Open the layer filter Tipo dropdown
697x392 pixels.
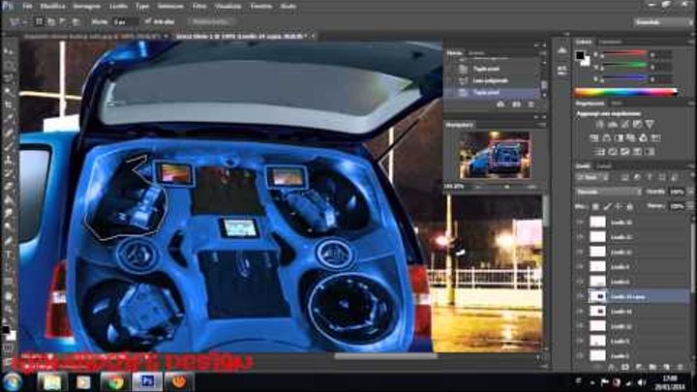[593, 177]
